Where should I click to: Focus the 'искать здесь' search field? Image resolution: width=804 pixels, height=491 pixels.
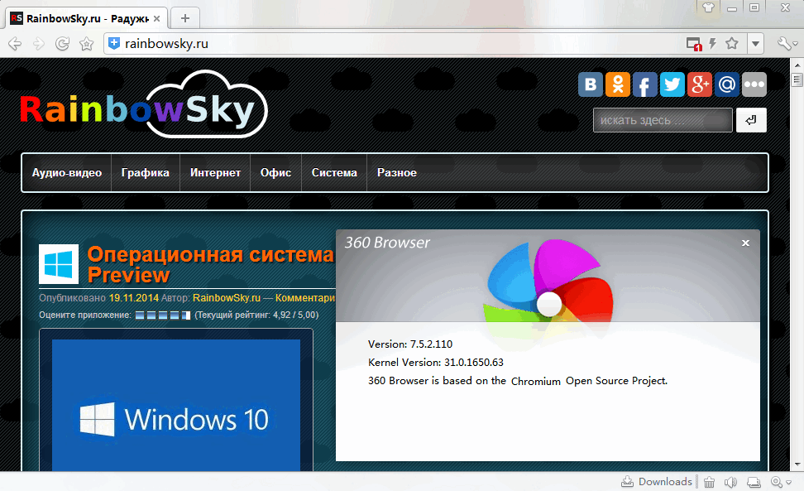(x=663, y=120)
